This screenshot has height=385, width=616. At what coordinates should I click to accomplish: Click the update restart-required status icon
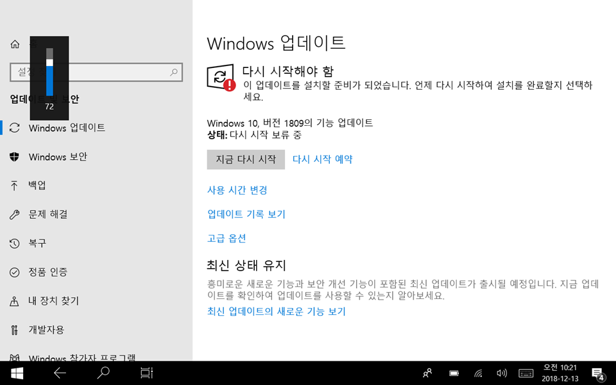pyautogui.click(x=221, y=78)
